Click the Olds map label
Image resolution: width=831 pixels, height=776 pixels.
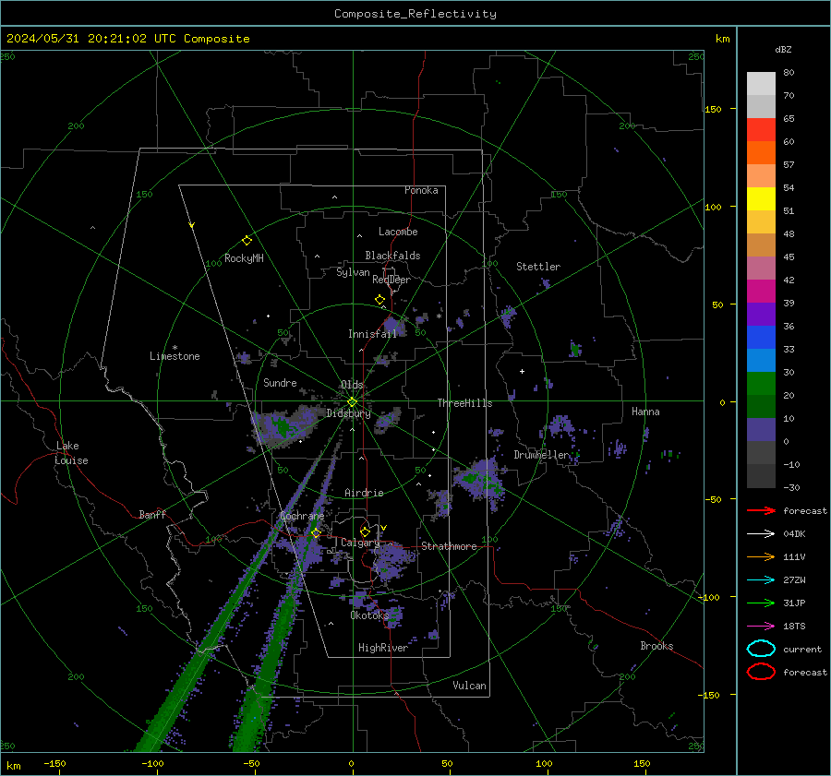[x=352, y=385]
